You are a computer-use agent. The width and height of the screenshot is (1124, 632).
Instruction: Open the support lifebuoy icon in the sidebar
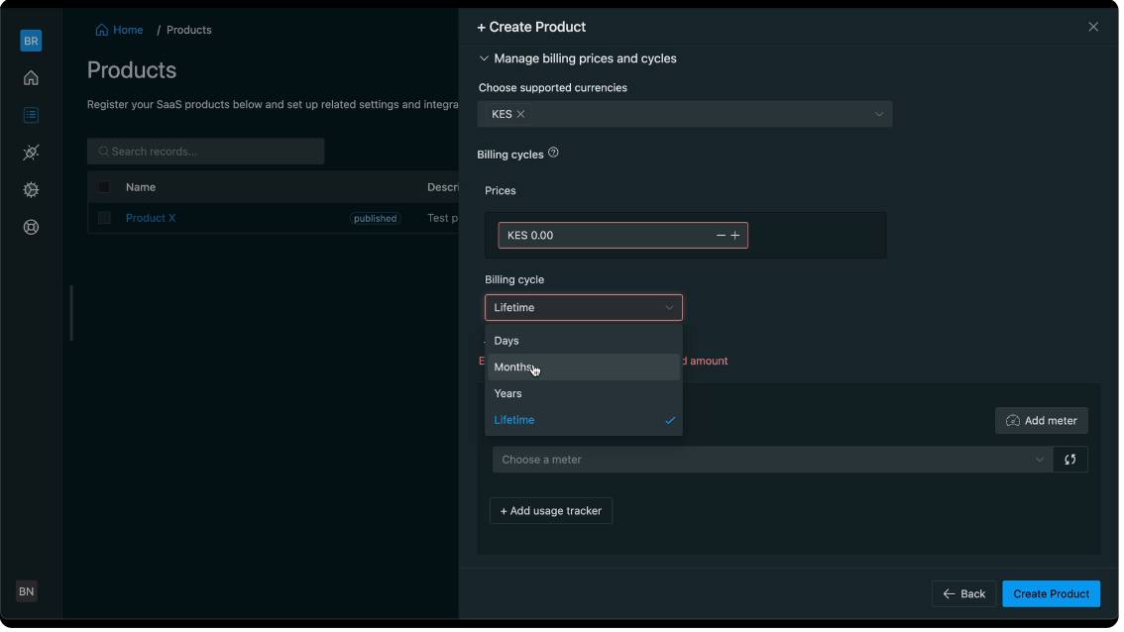(x=31, y=227)
